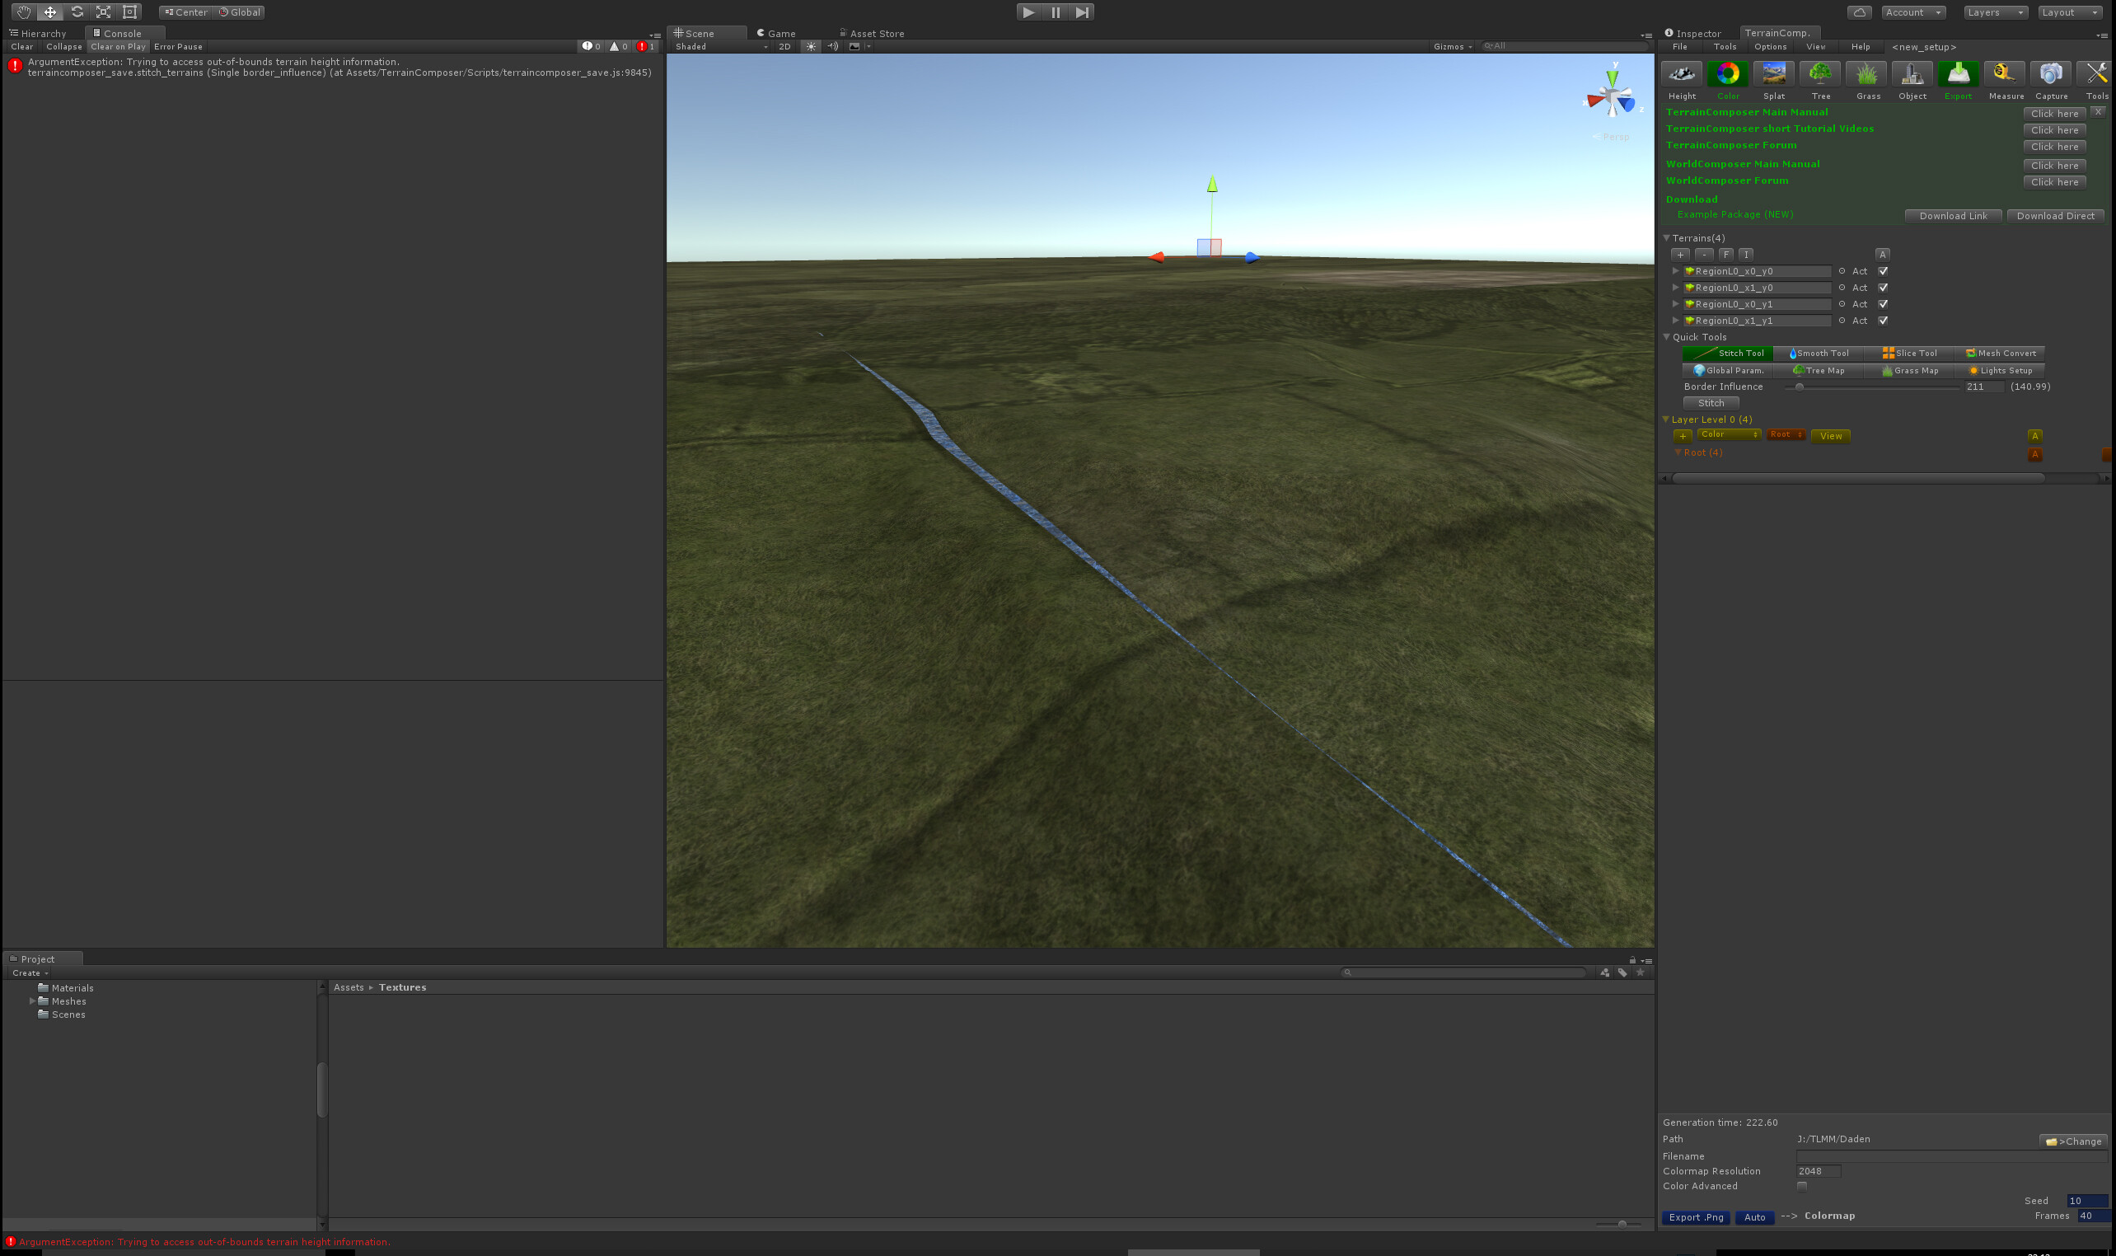Select the Measure tape icon
The height and width of the screenshot is (1256, 2116).
point(2004,73)
